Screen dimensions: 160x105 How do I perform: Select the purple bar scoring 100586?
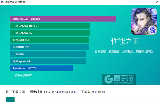(63, 19)
